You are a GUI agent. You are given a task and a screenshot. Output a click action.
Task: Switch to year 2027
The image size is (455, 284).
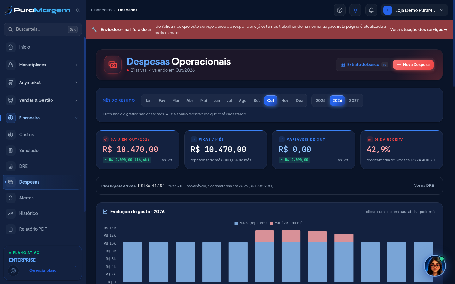(x=354, y=101)
